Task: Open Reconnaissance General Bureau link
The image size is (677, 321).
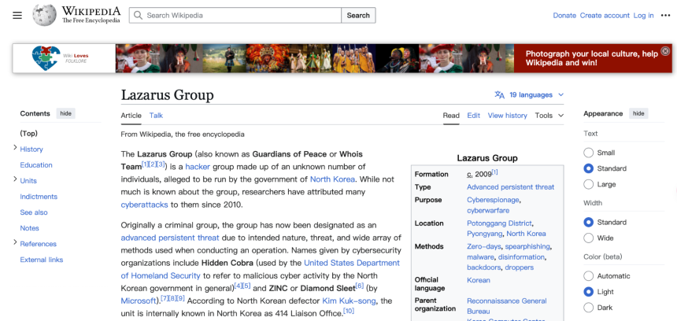Action: 507,306
